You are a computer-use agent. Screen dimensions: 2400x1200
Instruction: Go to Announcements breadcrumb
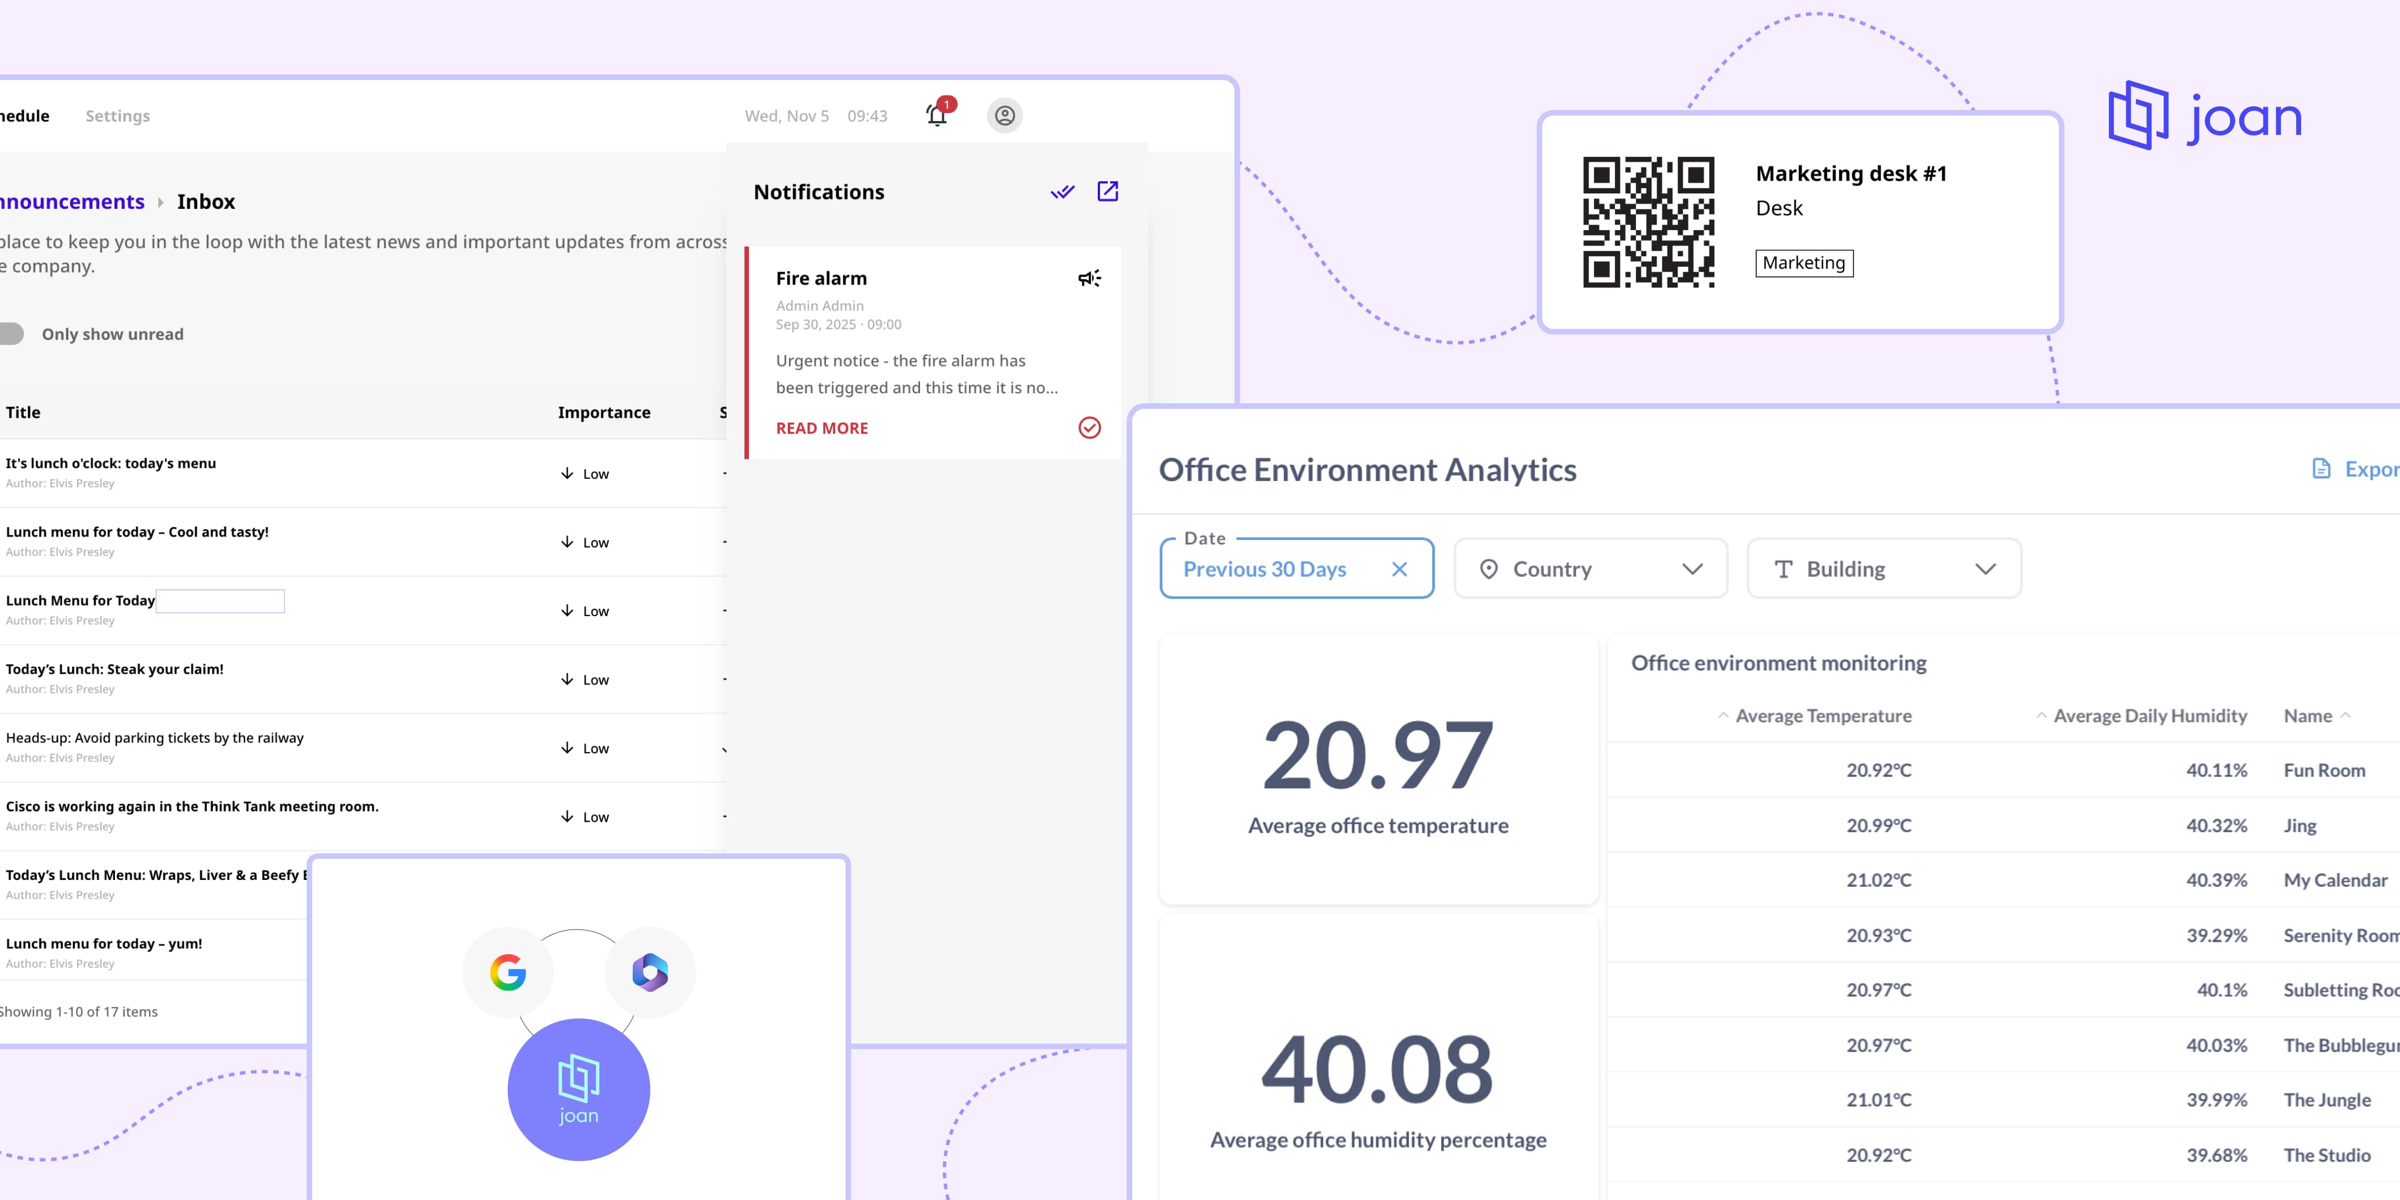click(x=72, y=201)
